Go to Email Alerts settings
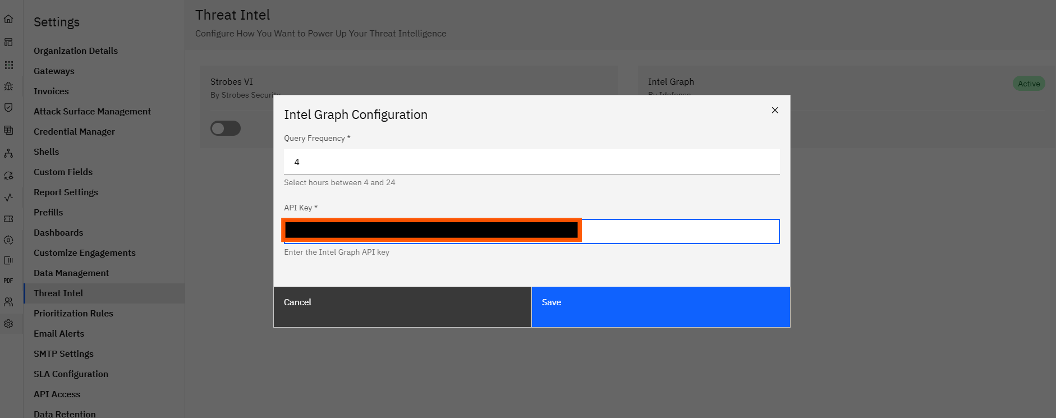Screen dimensions: 1056x418 (x=59, y=333)
